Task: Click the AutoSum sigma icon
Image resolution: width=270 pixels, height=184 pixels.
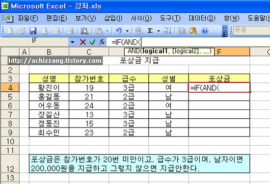Action: point(150,31)
